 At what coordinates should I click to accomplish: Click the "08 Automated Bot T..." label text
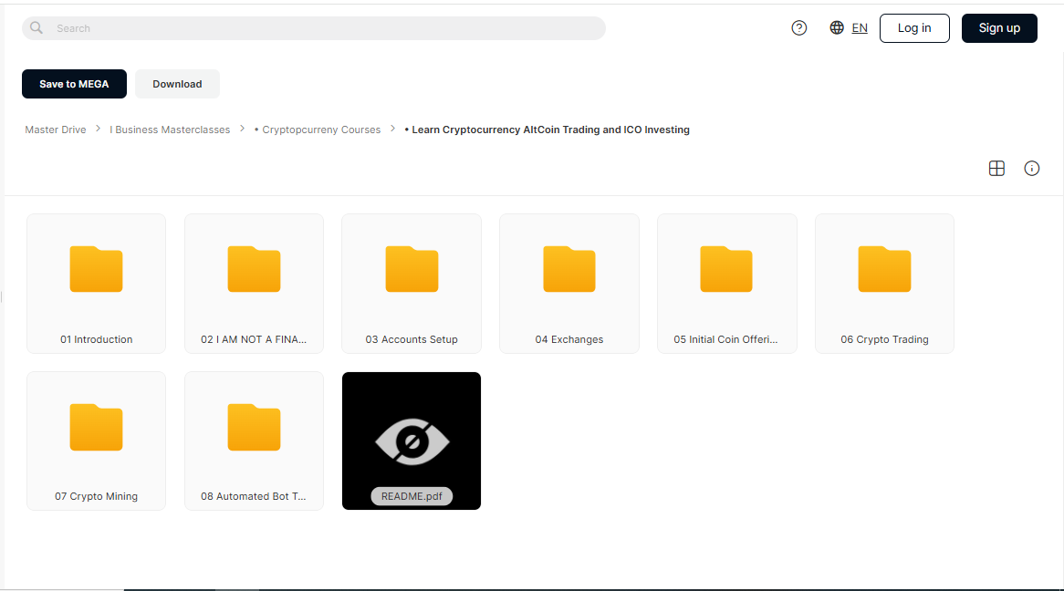254,496
